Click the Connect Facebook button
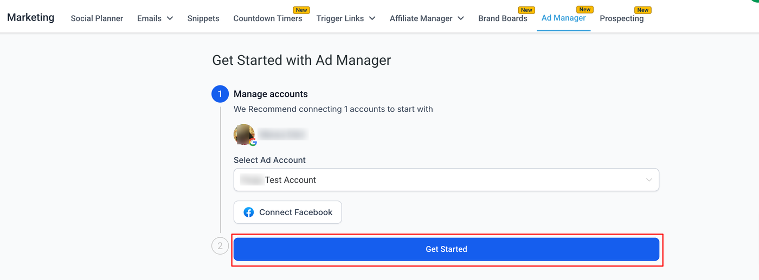This screenshot has width=759, height=280. pos(288,212)
